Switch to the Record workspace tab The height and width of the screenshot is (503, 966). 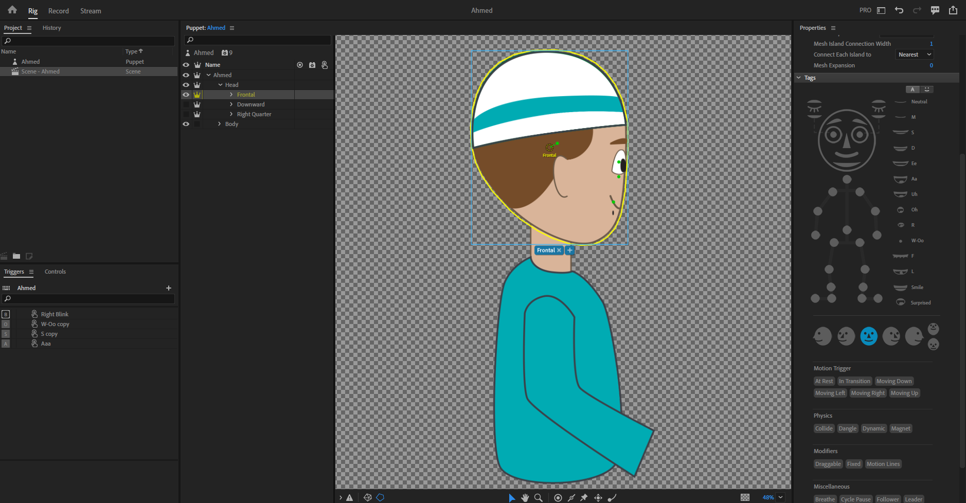[x=59, y=10]
